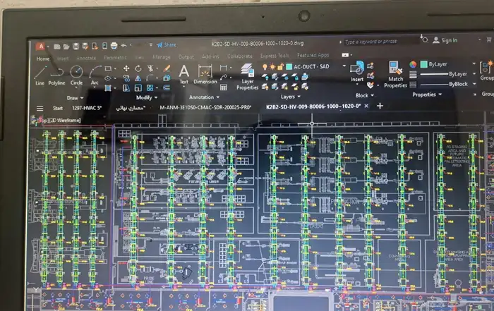Pick the Arc drawing tool
The width and height of the screenshot is (494, 311).
[94, 73]
